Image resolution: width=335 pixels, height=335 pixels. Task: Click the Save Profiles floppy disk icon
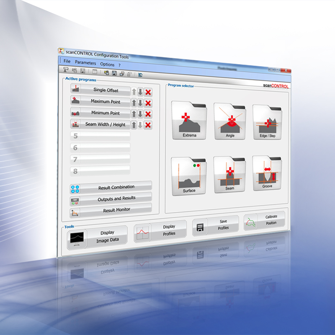click(200, 227)
